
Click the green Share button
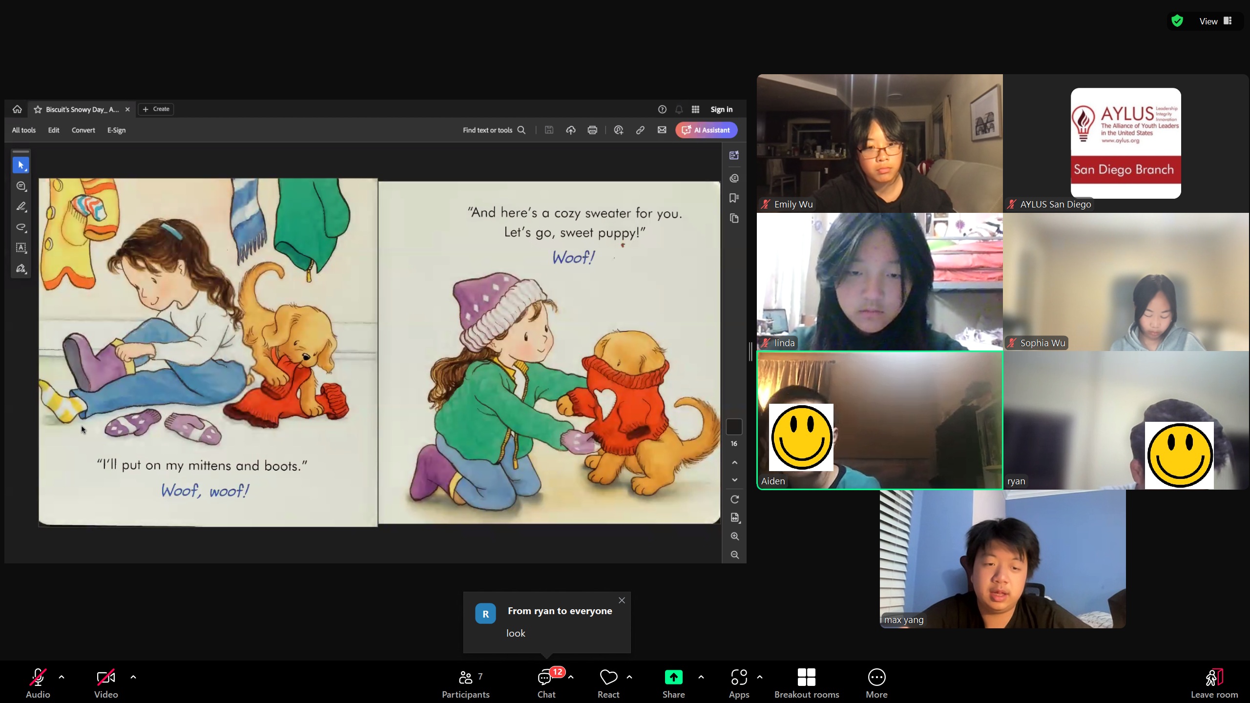click(x=673, y=683)
